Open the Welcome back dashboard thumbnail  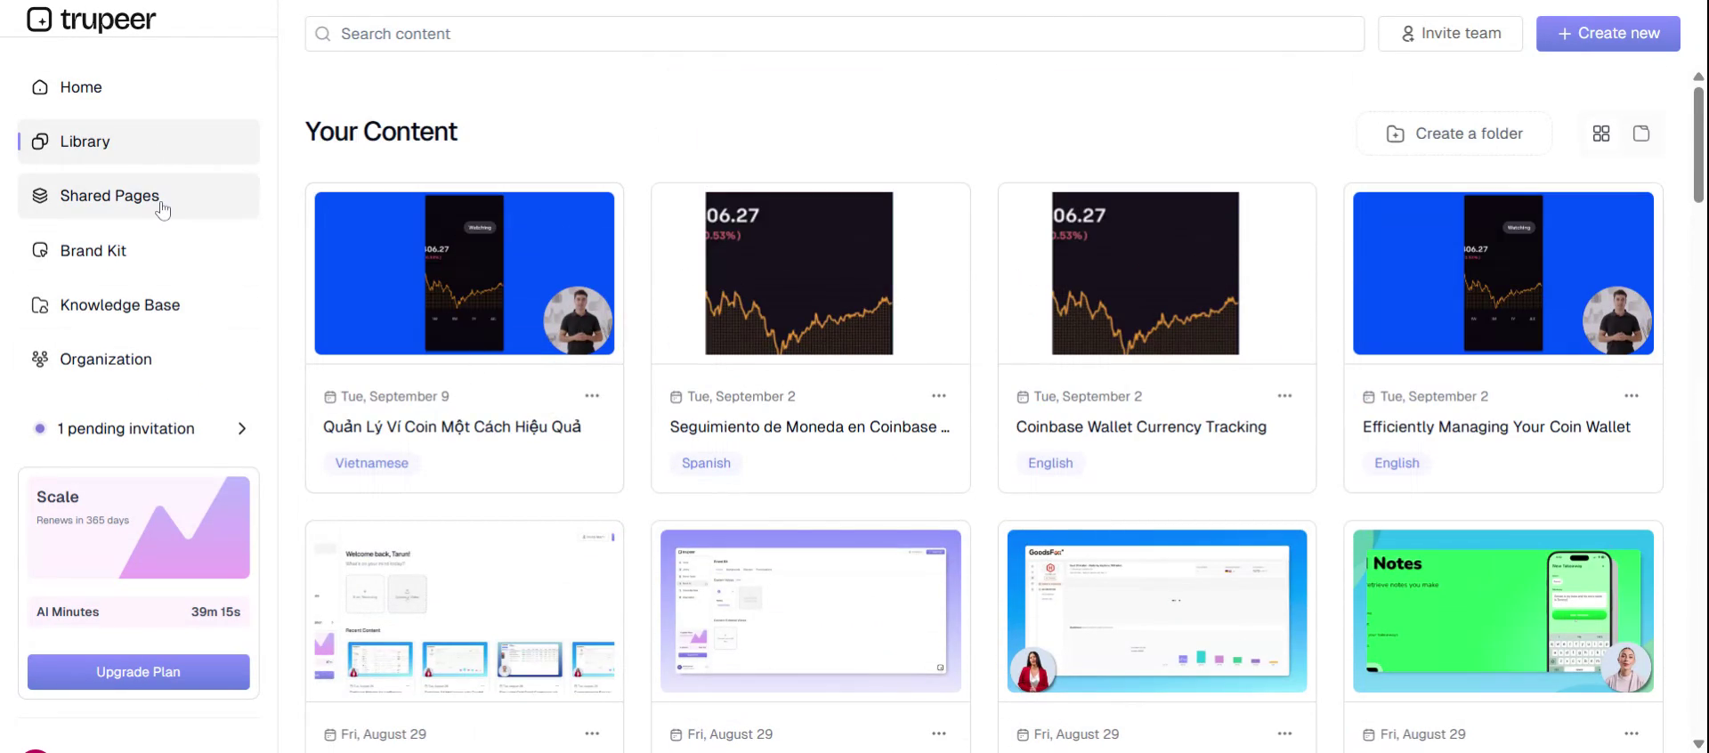465,611
